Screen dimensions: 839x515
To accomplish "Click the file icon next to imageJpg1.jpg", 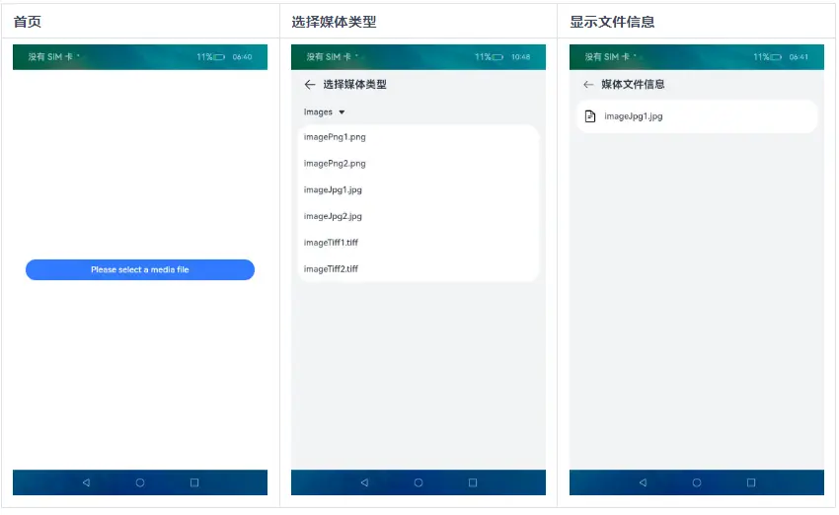I will coord(590,116).
